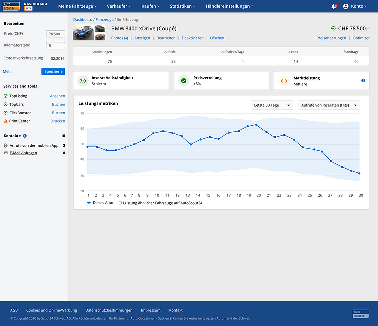
Task: Click the Speichern button
Action: 53,71
